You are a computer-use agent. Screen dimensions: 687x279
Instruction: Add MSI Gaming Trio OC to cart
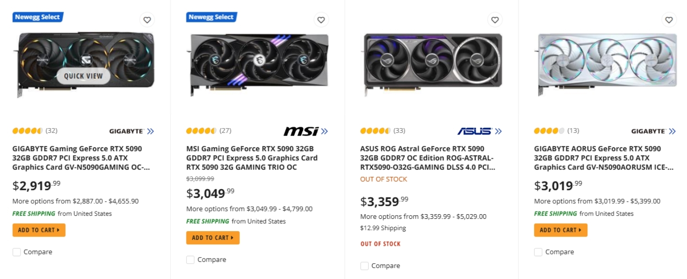pos(213,238)
